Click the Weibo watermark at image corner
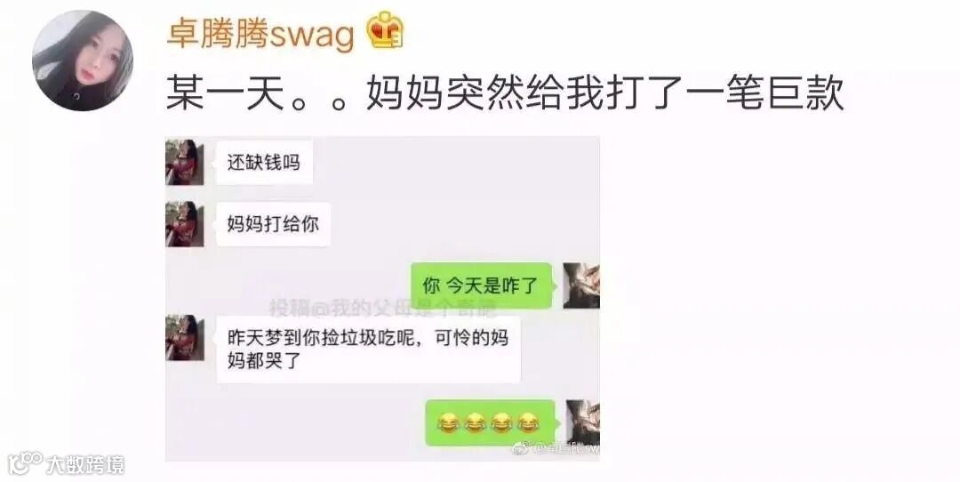The width and height of the screenshot is (960, 482). 556,449
